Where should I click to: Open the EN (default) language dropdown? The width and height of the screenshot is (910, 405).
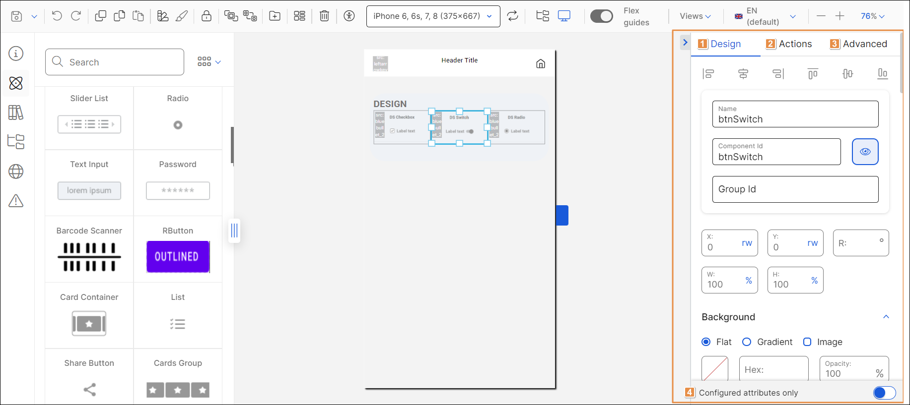coord(766,16)
